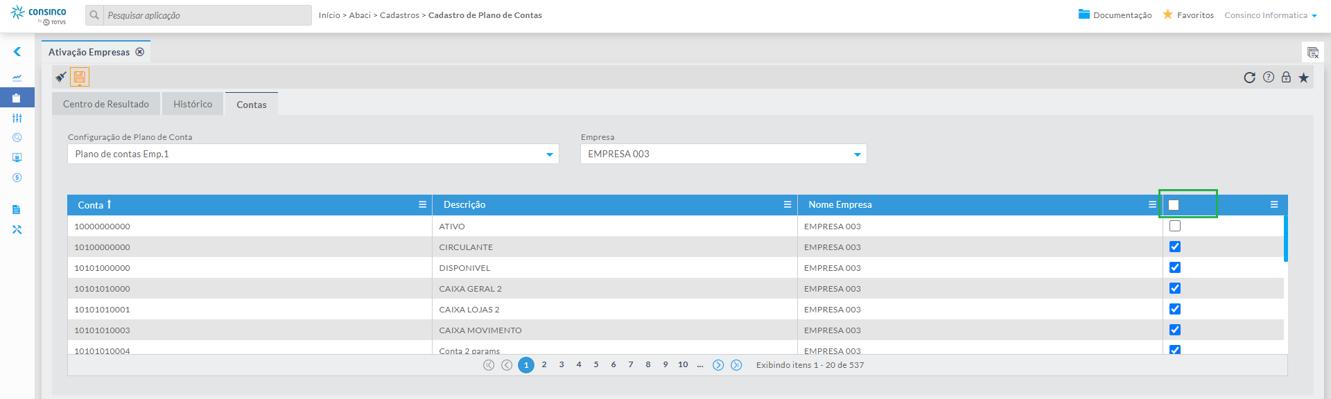Click the padlock icon in toolbar
The height and width of the screenshot is (399, 1331).
coord(1286,77)
